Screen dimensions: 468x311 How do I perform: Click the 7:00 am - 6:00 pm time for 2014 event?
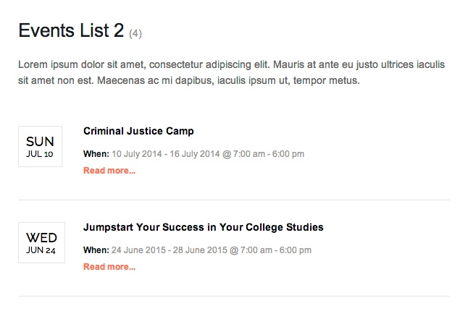tap(268, 154)
